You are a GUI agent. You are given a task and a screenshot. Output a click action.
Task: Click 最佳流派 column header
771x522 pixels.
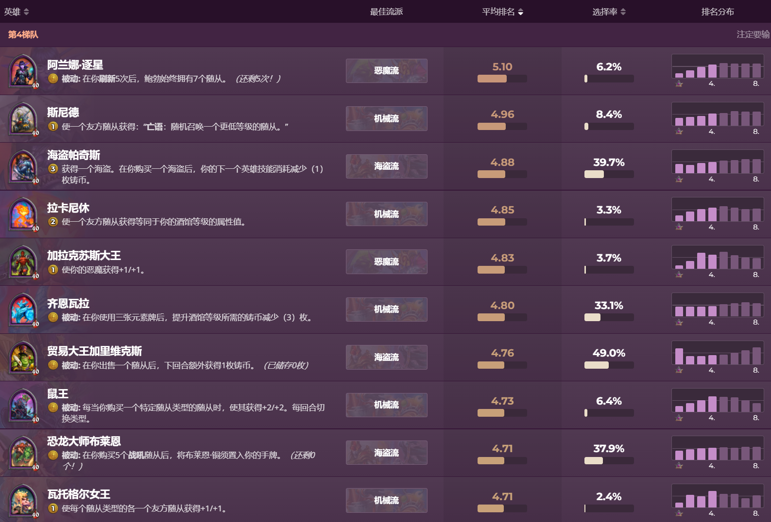tap(386, 12)
